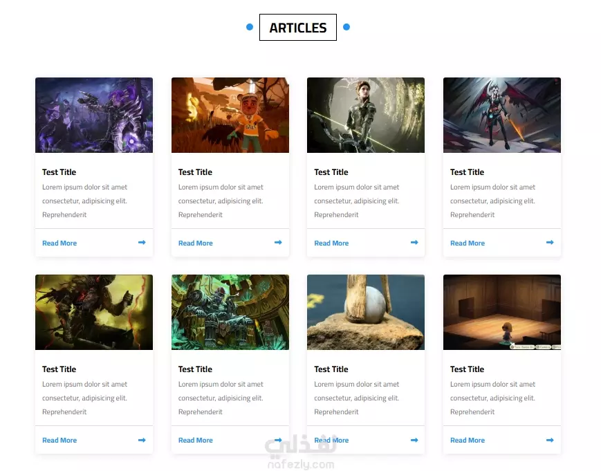Follow Read More under cartoon boy article
The image size is (601, 471).
(196, 243)
